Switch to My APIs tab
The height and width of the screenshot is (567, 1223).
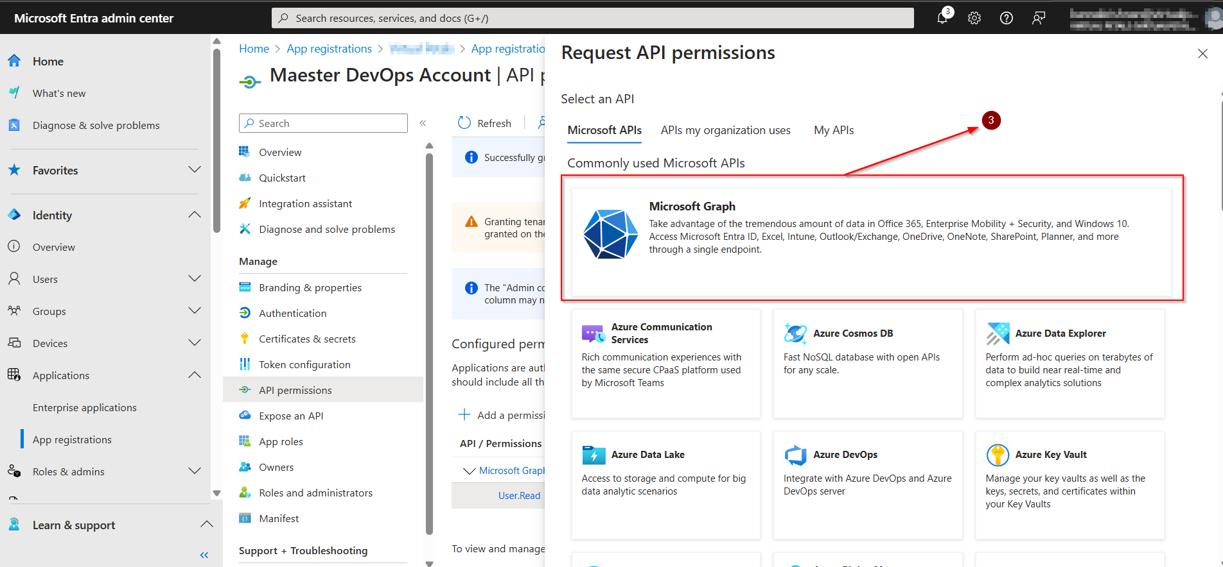coord(834,130)
